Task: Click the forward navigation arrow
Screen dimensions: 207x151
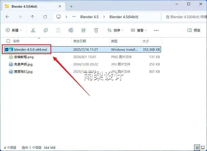Action: tap(20, 17)
